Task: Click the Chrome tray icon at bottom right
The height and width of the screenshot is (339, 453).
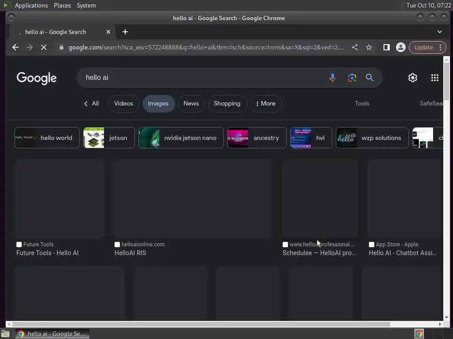Action: 419,334
